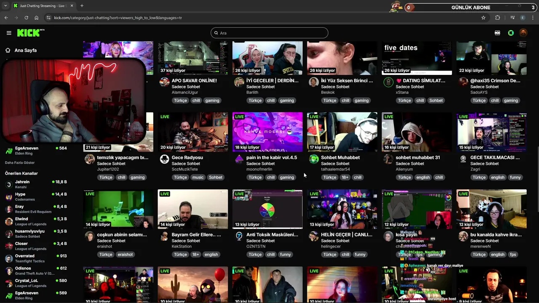The image size is (539, 303).
Task: Open APO SAVAR ONLINE! stream title
Action: pyautogui.click(x=194, y=80)
